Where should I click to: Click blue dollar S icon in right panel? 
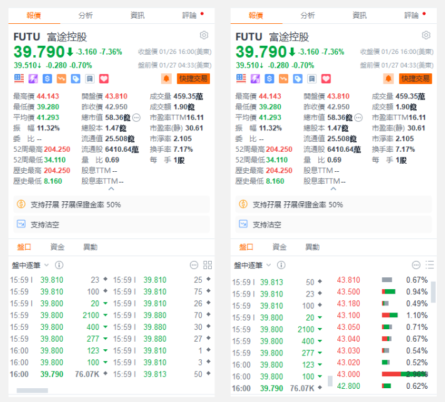270,78
